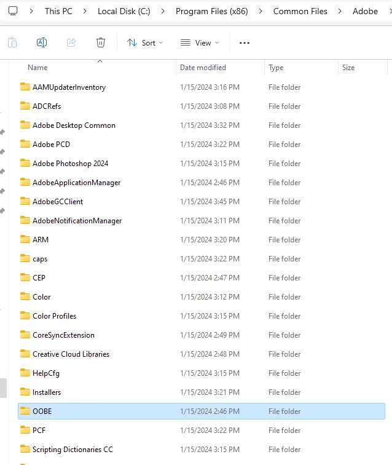Navigate to Local Disk (C:) breadcrumb
This screenshot has height=465, width=392.
pyautogui.click(x=124, y=11)
